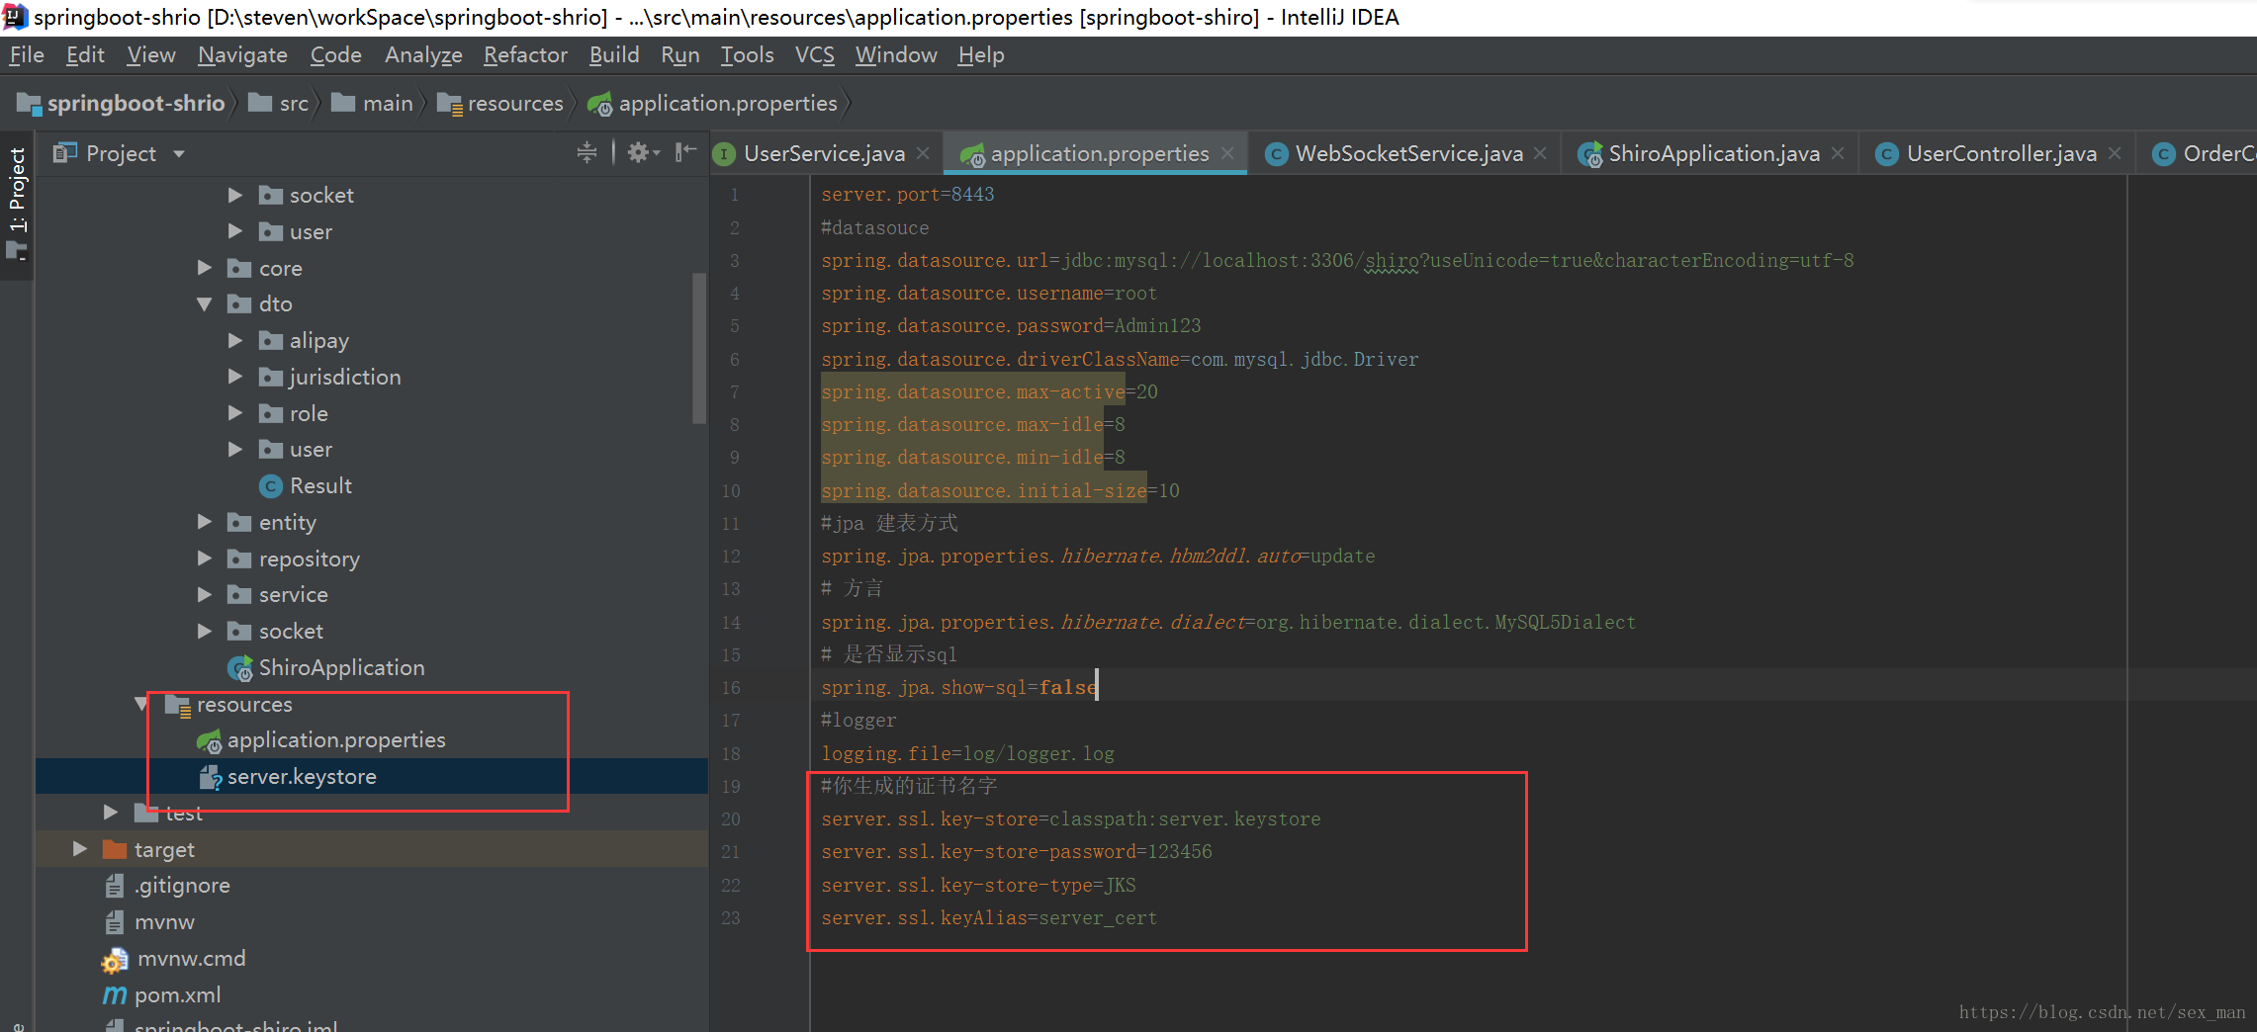This screenshot has width=2257, height=1032.
Task: Click the collapse-all icon in Project toolbar
Action: [683, 152]
